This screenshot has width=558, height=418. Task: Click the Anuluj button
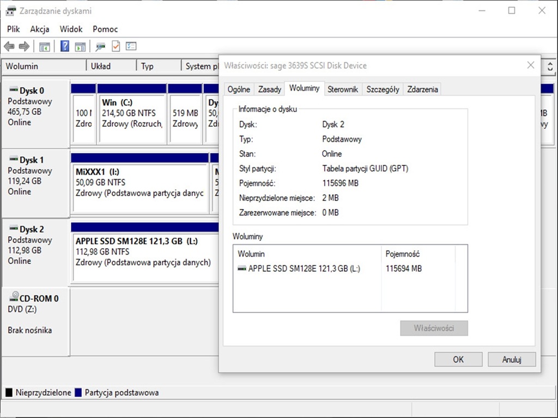point(512,359)
